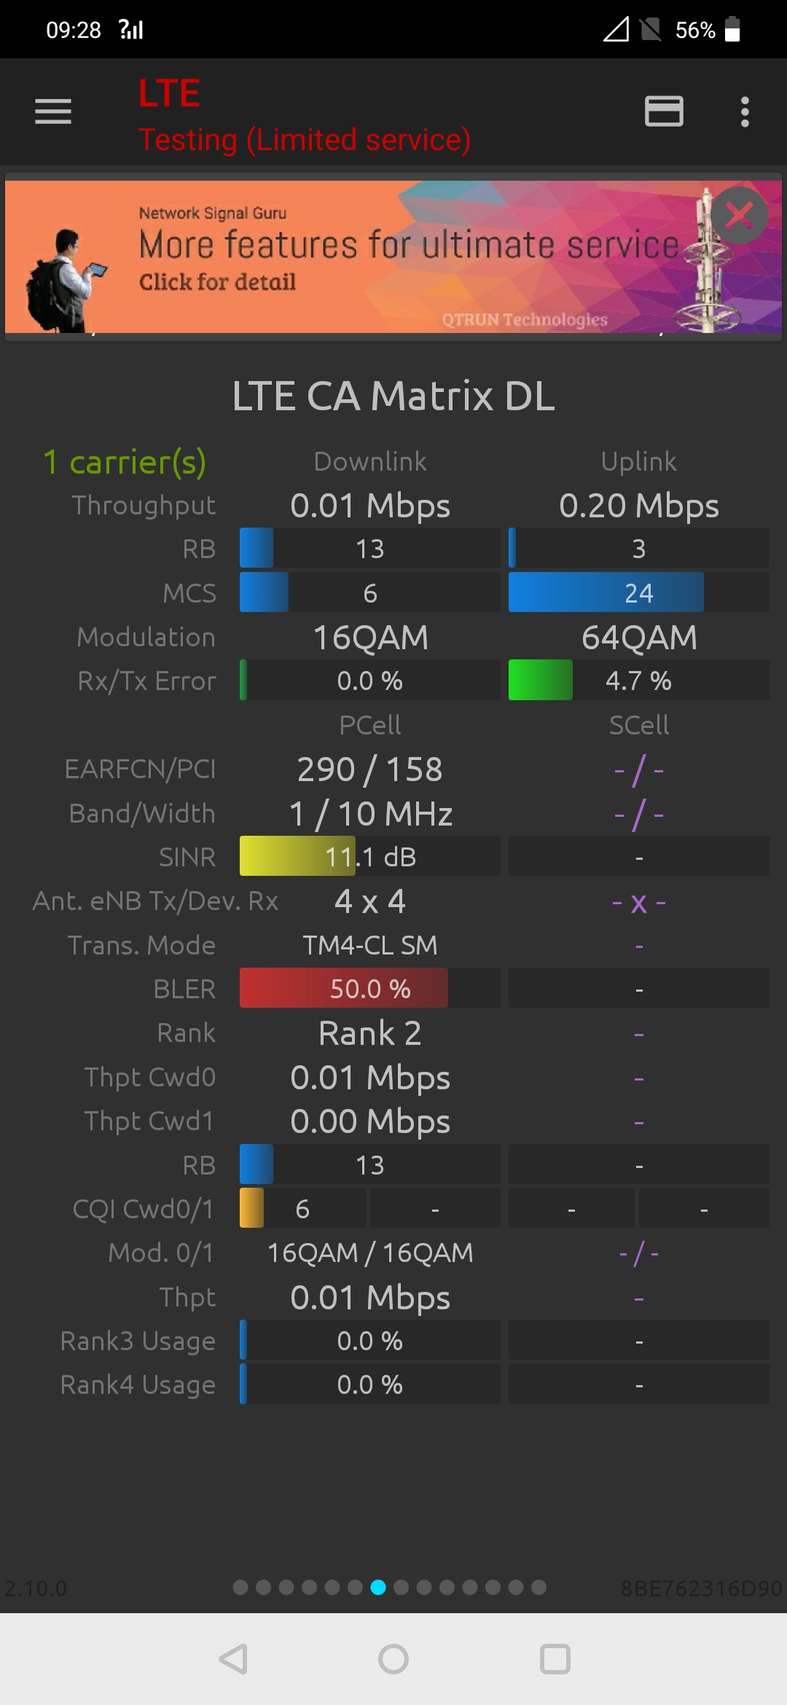Open the 'More features for ultimate service' banner
The height and width of the screenshot is (1705, 787).
[x=408, y=245]
